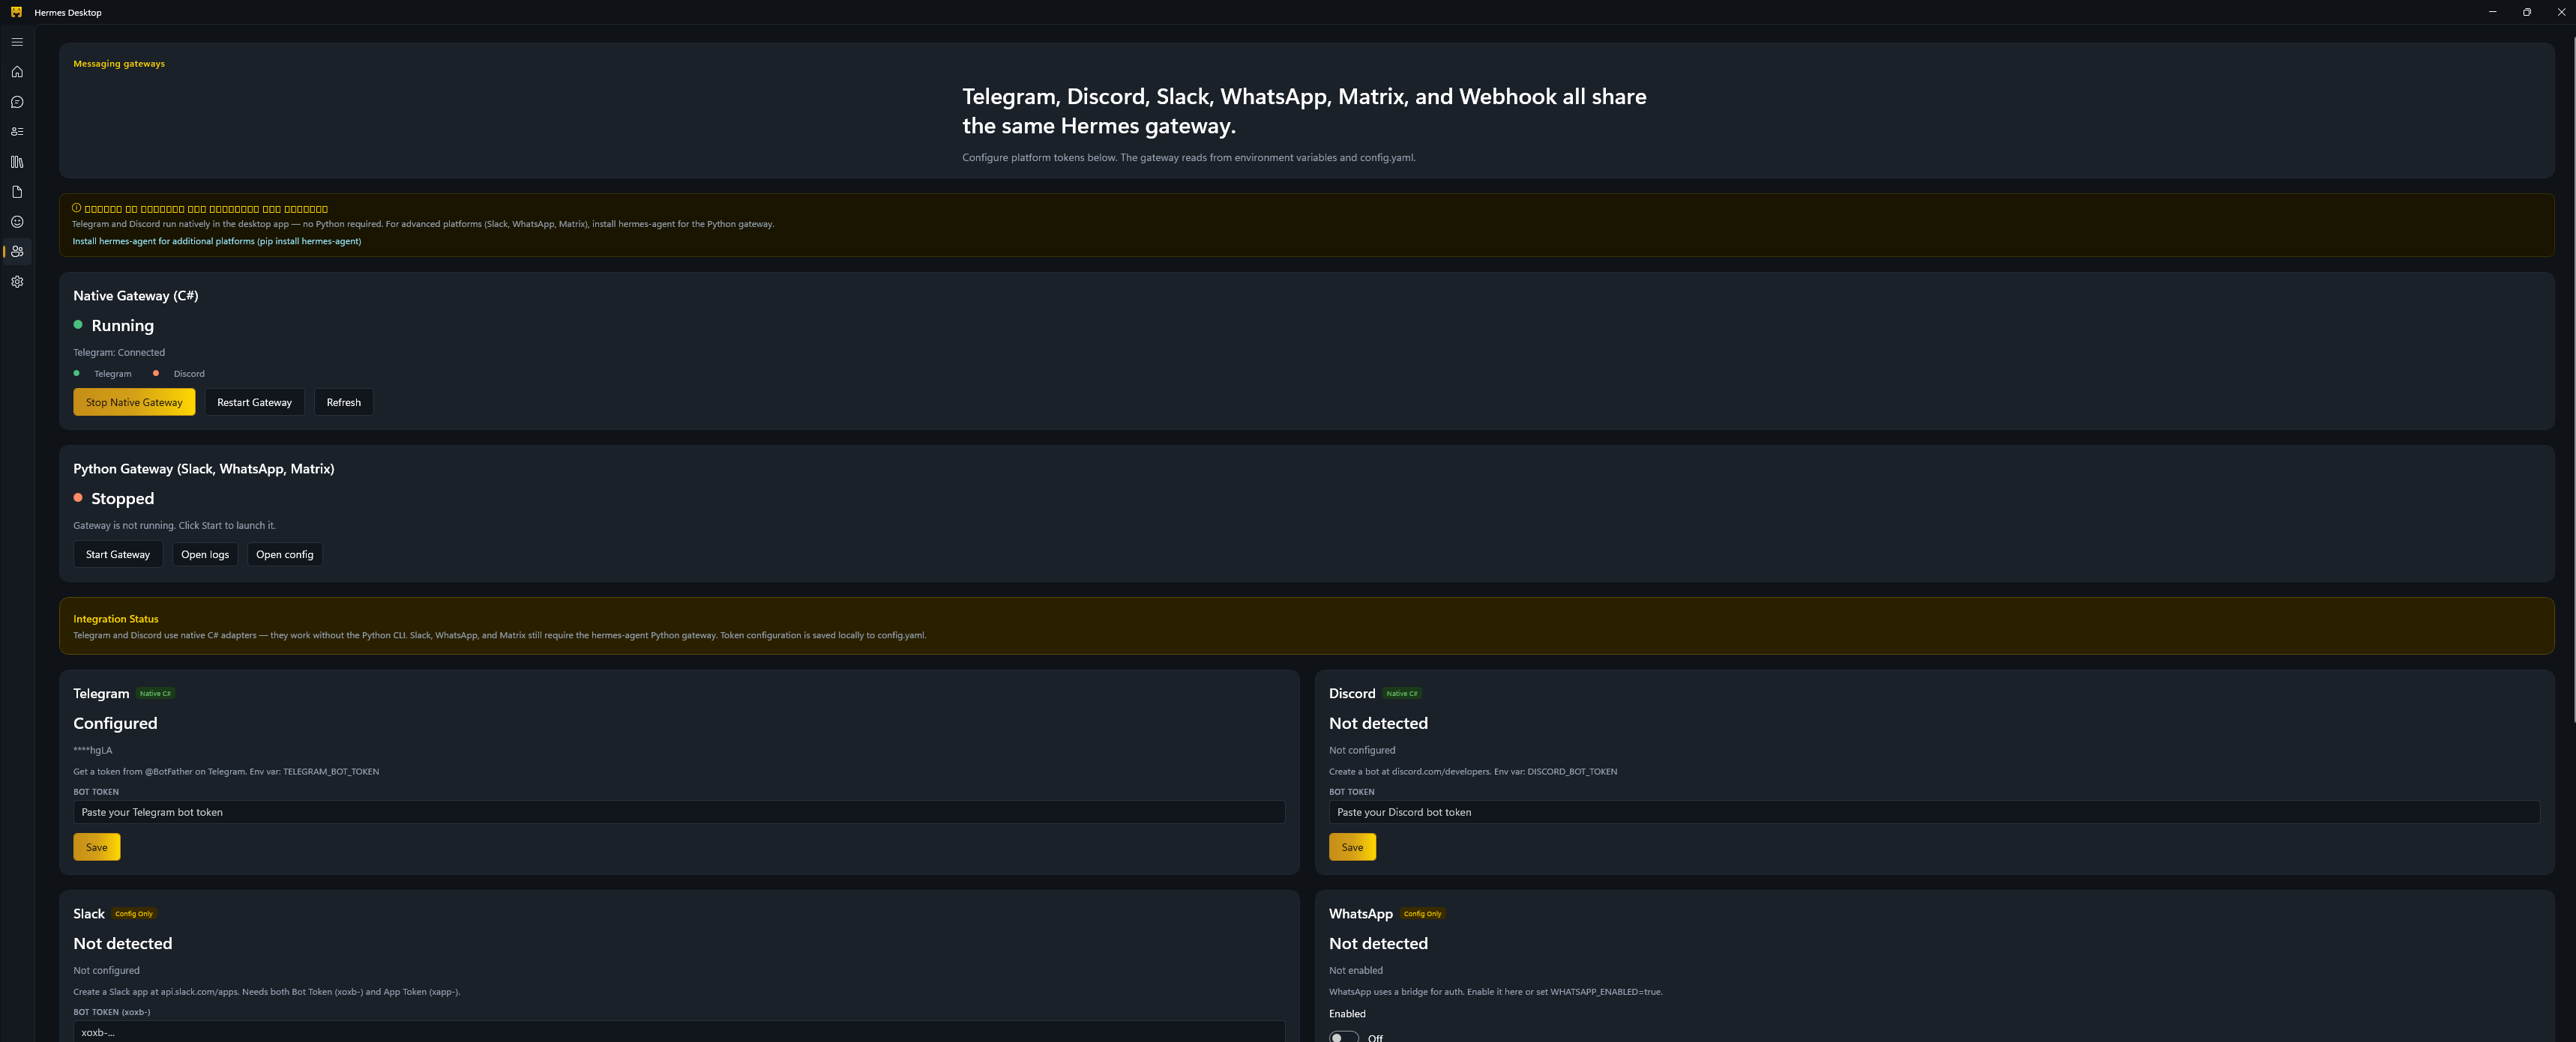Open the smiley face sidebar icon
2576x1042 pixels.
point(17,222)
